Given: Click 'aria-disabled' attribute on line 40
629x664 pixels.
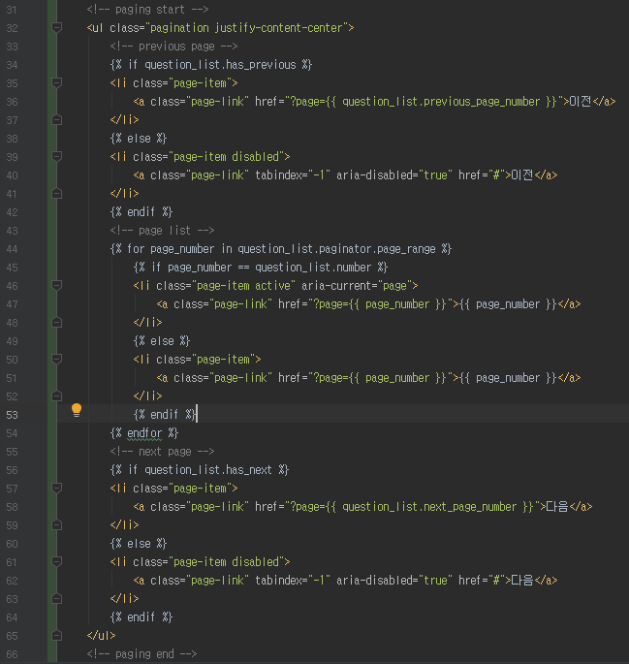Looking at the screenshot, I should [376, 174].
